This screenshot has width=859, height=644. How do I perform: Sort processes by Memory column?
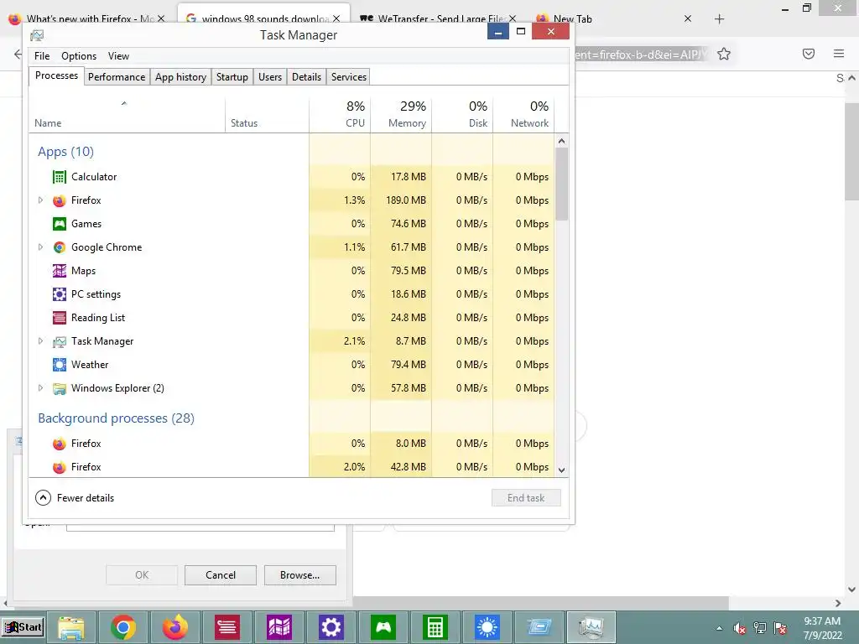coord(401,115)
